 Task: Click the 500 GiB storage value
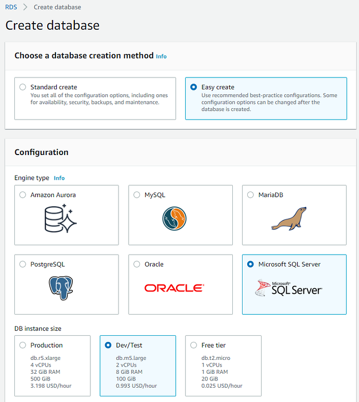click(41, 379)
